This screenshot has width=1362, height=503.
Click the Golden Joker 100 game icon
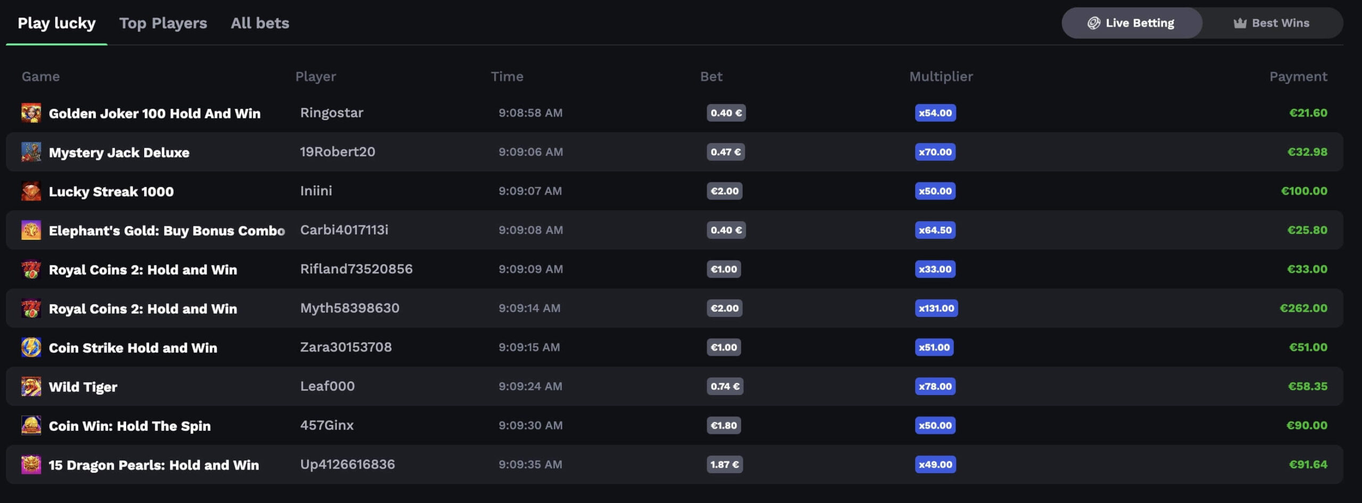[31, 113]
